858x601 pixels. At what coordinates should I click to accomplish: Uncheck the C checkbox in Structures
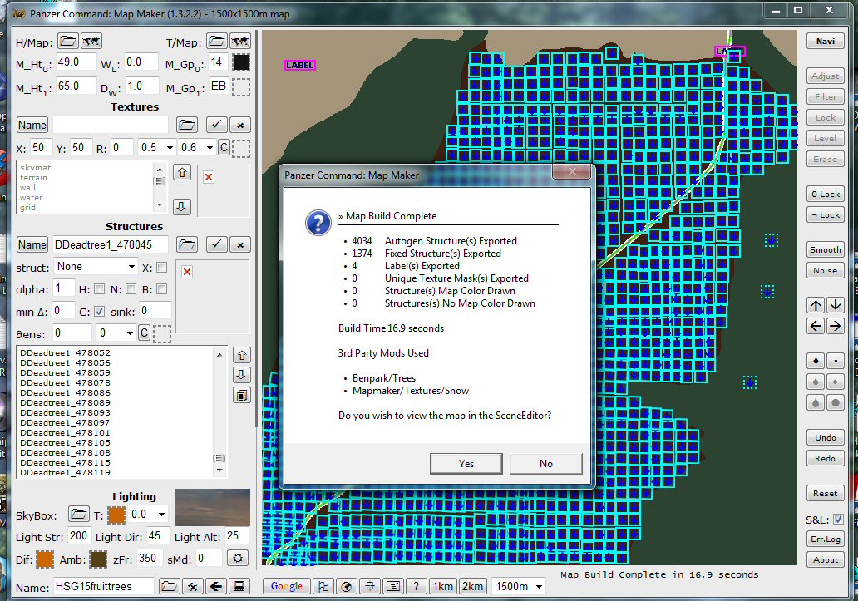(x=99, y=311)
